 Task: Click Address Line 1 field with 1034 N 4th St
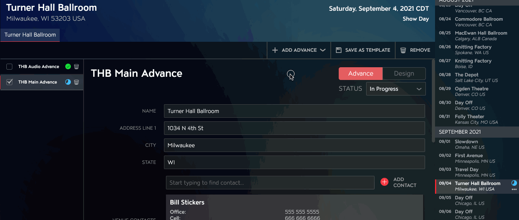[295, 128]
